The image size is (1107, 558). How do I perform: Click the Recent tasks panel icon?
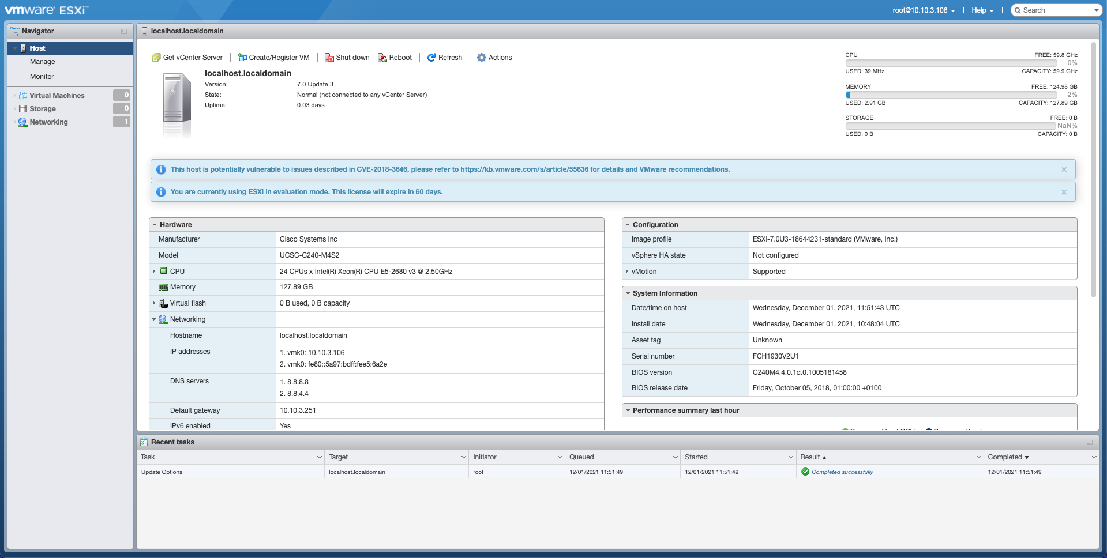click(x=144, y=442)
